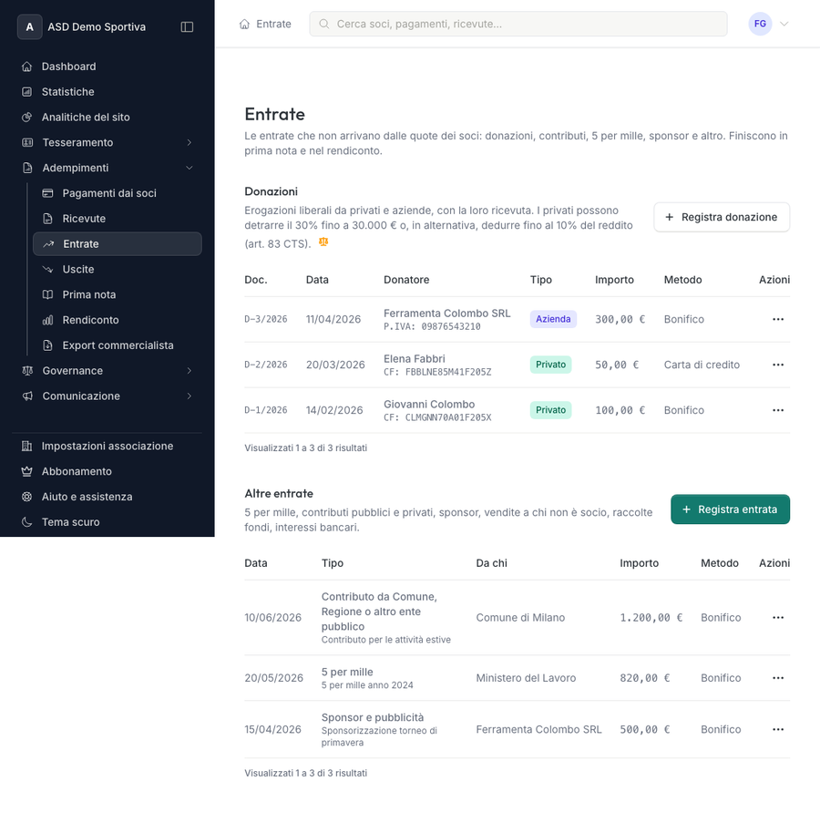
Task: Click the 820,00 € amount
Action: click(645, 678)
